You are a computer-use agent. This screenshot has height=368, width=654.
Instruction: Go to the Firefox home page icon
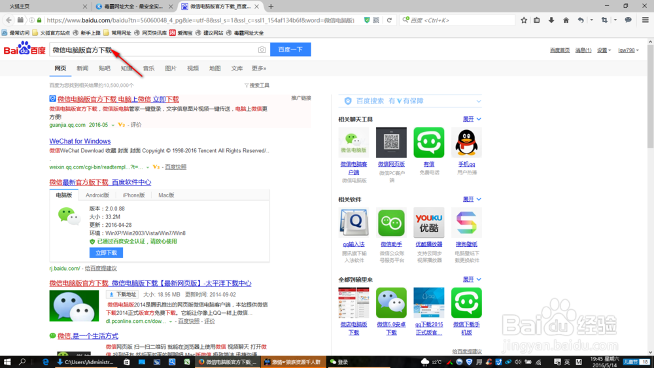tap(566, 20)
